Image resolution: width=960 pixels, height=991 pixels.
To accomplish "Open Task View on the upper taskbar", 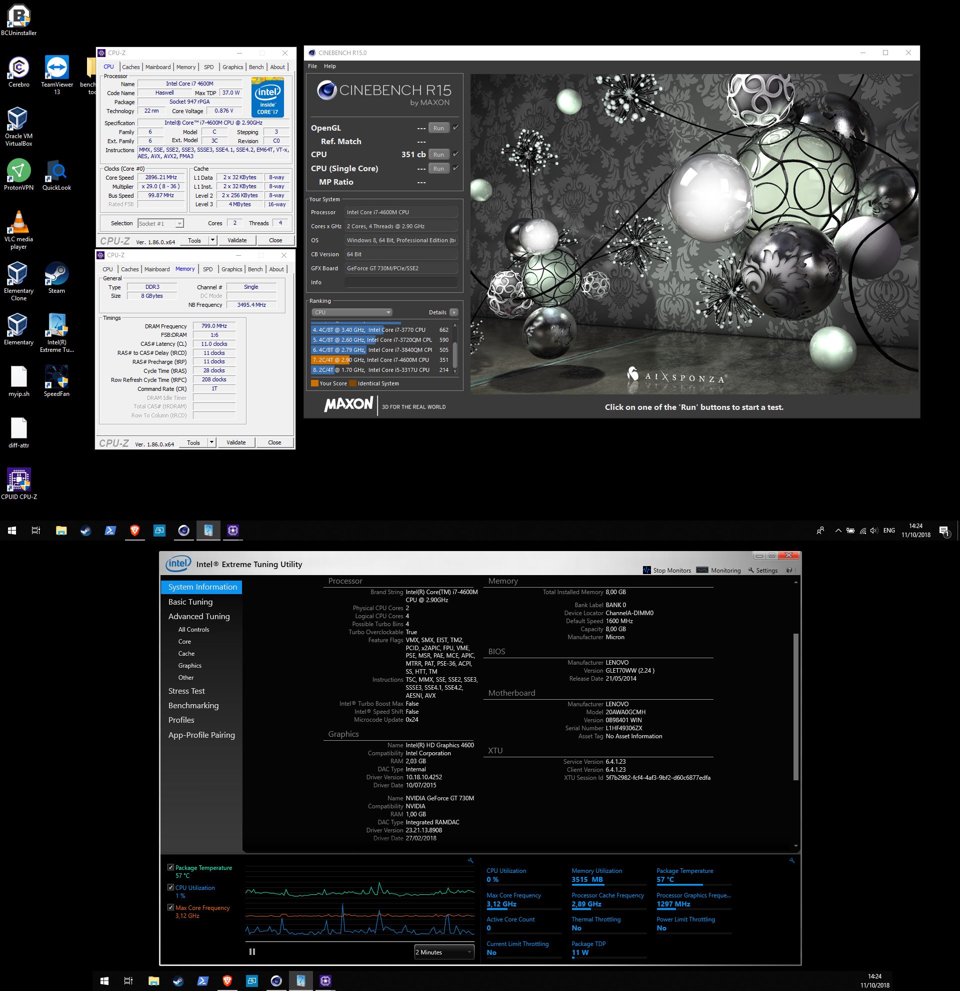I will click(36, 531).
